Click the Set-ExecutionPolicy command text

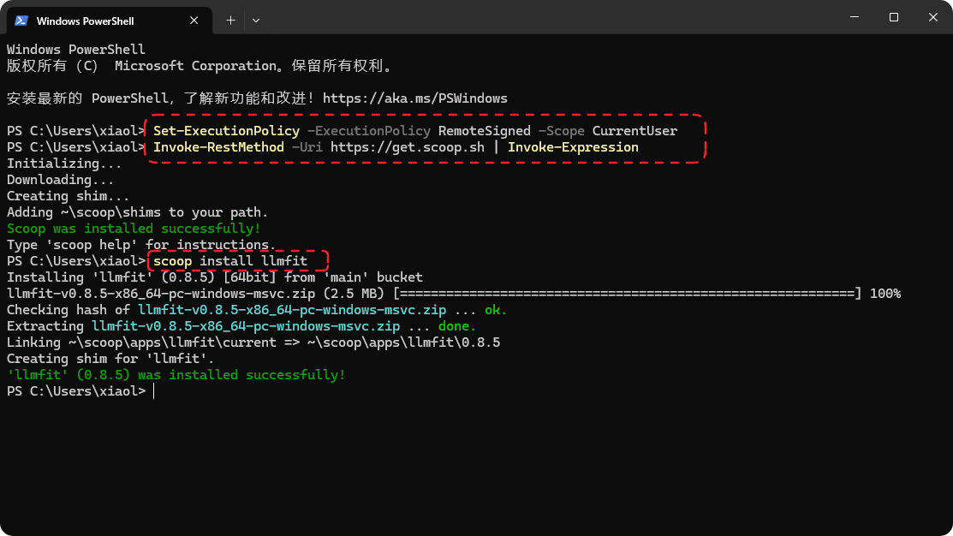[x=226, y=131]
